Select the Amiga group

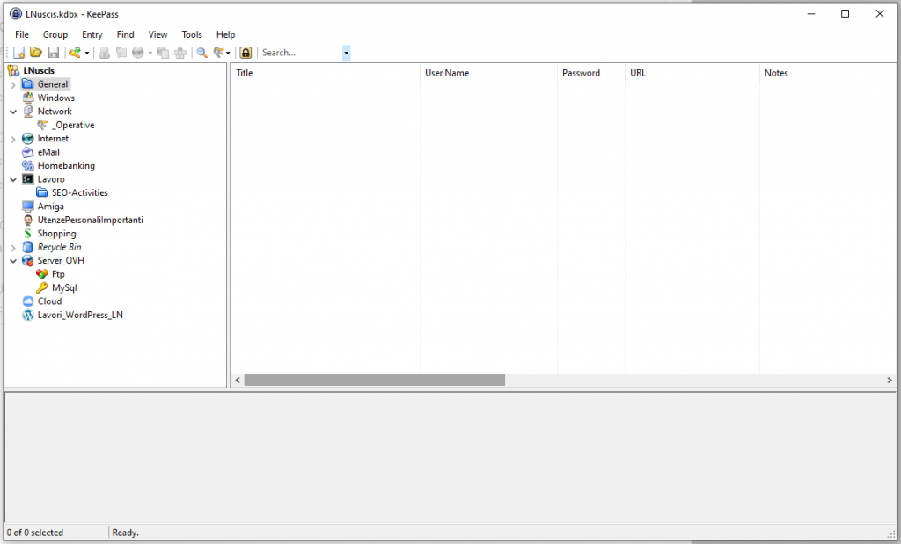(x=50, y=207)
